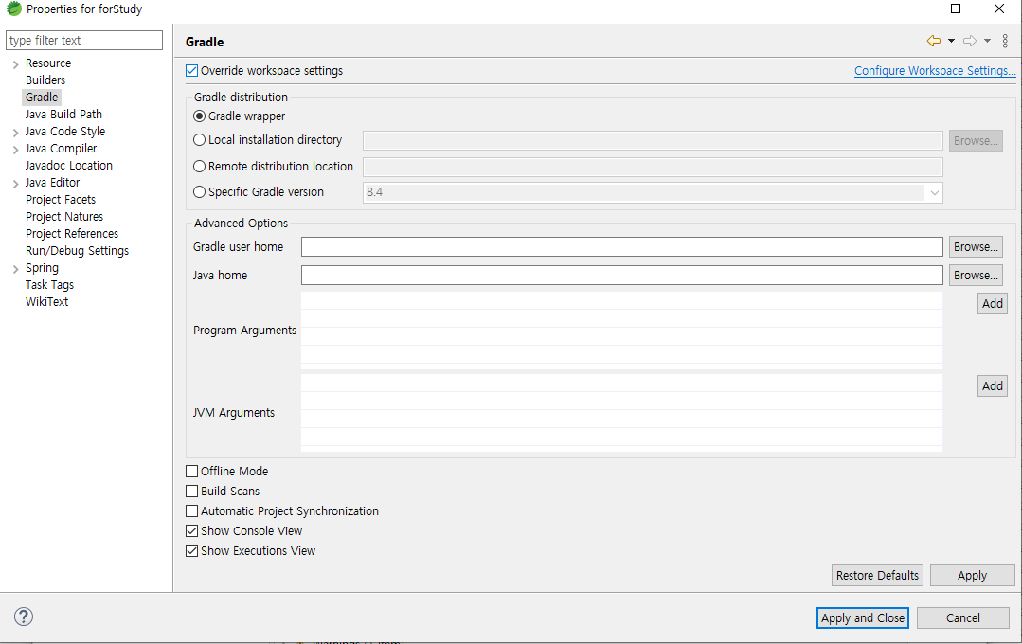Click the JVM Arguments list area
The width and height of the screenshot is (1022, 644).
click(621, 413)
